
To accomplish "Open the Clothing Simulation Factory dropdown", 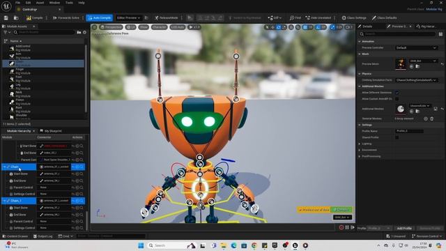I will point(417,80).
